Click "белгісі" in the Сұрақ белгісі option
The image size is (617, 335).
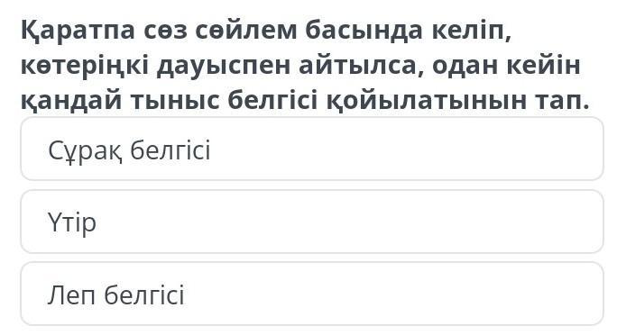(x=170, y=149)
